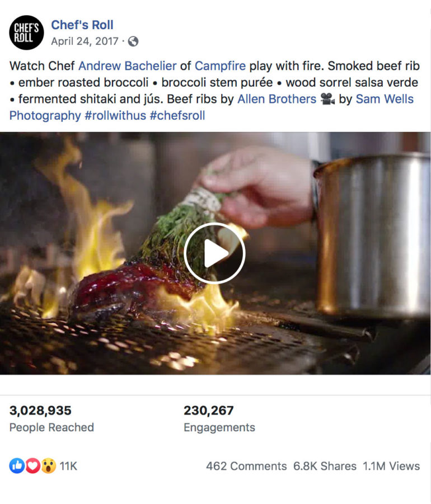The height and width of the screenshot is (504, 431).
Task: Click the movie camera emoji in caption
Action: click(x=327, y=99)
